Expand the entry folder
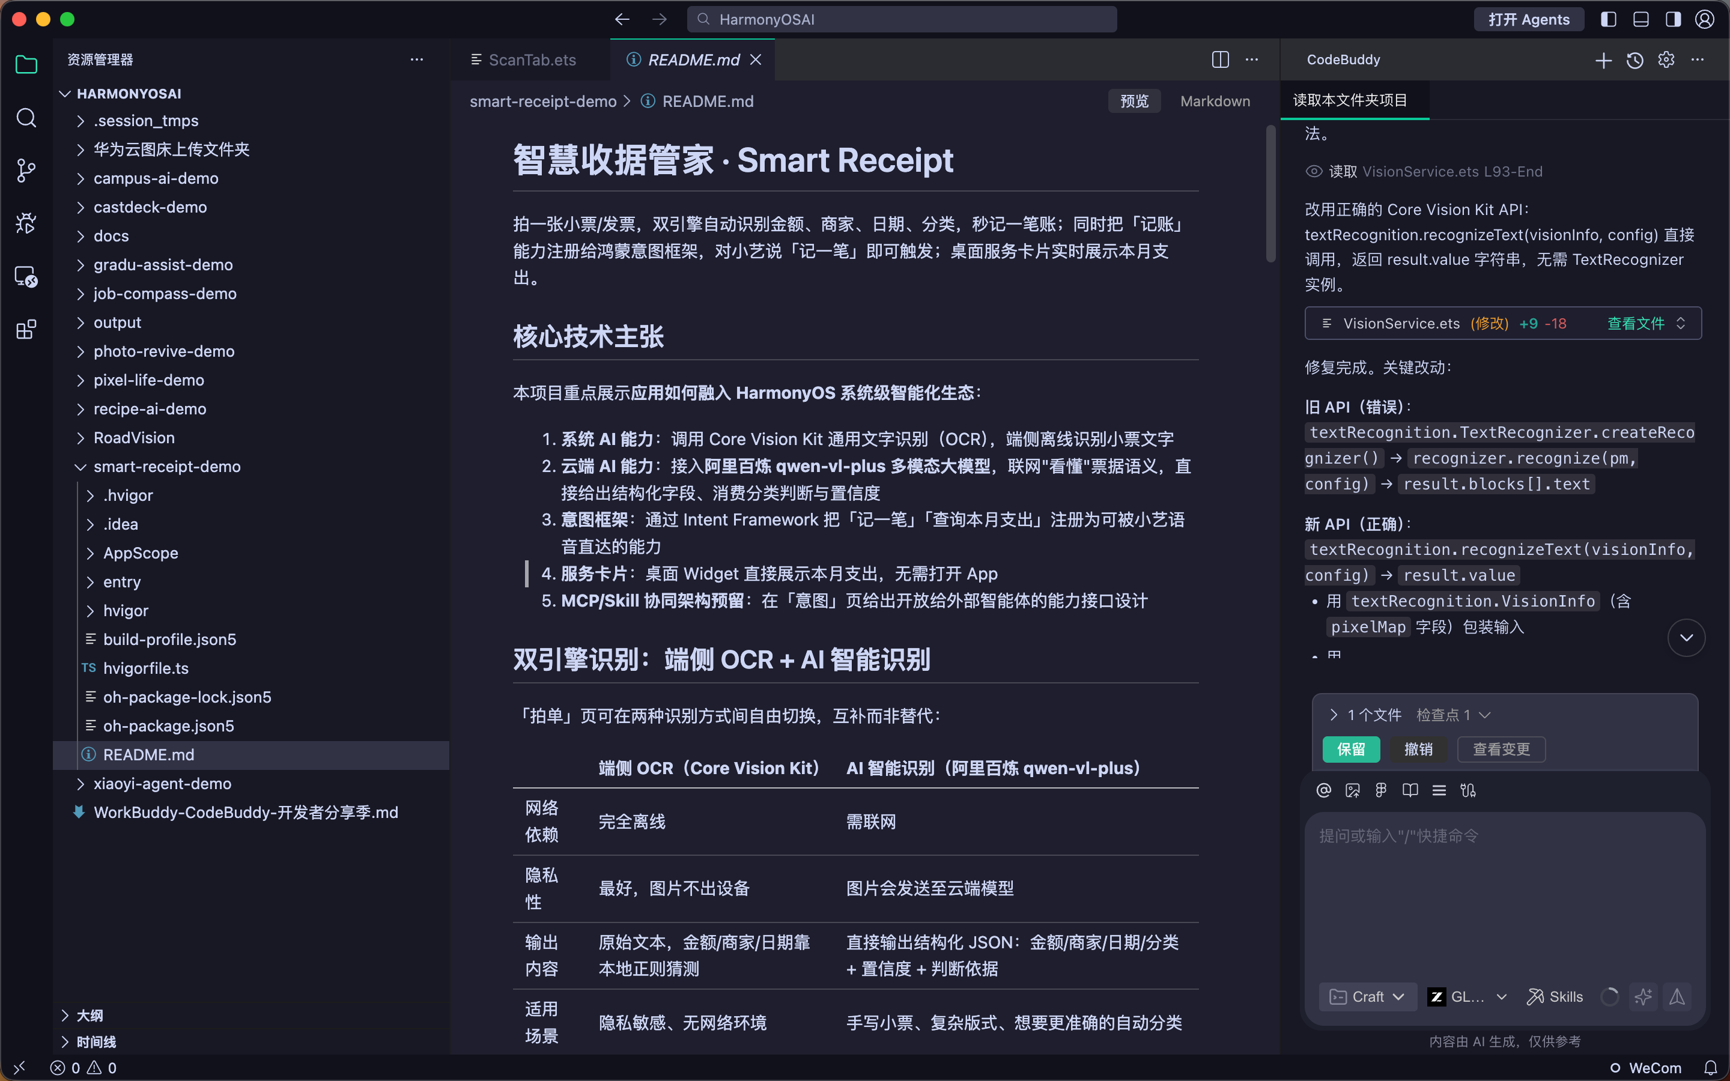The image size is (1730, 1081). (90, 582)
